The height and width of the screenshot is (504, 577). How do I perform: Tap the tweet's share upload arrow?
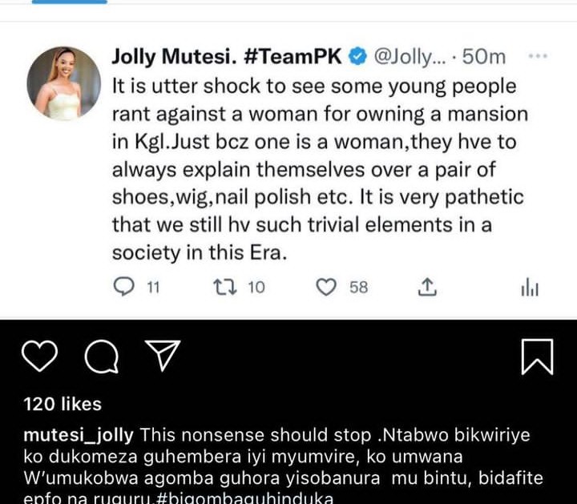[428, 287]
